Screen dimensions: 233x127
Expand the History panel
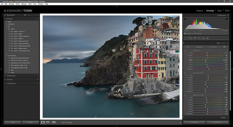click(x=5, y=79)
